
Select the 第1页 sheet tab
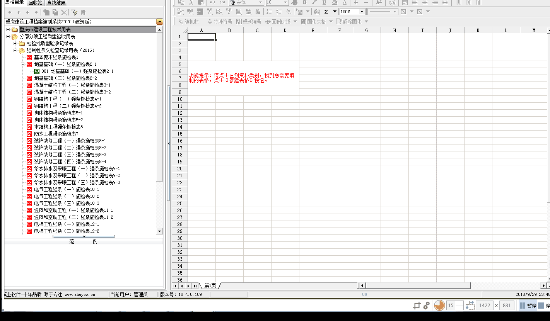210,285
